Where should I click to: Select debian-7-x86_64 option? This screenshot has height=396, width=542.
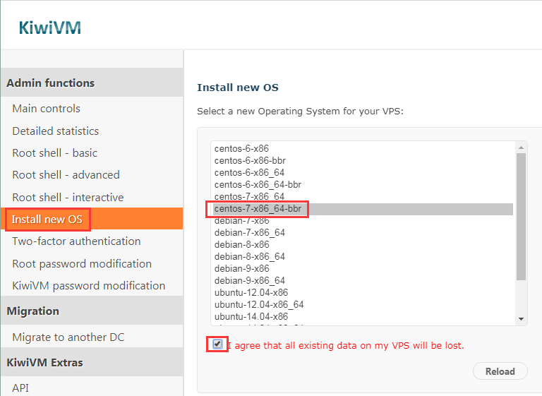tap(362, 233)
